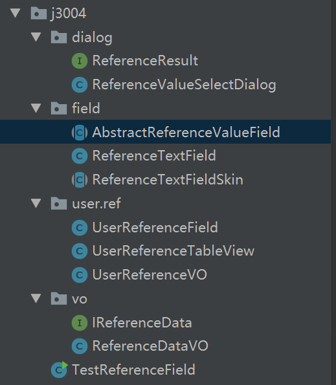The height and width of the screenshot is (385, 336).
Task: Click the j3004 package folder icon
Action: [39, 13]
